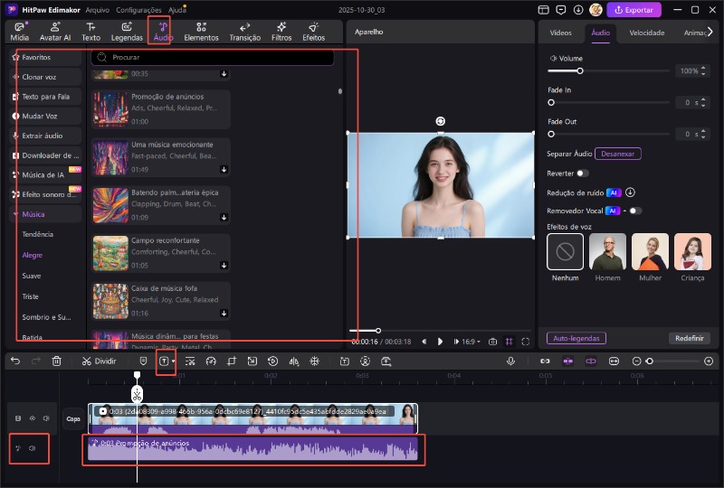The width and height of the screenshot is (724, 488).
Task: Adjust the Fade Out seconds stepper
Action: [703, 134]
